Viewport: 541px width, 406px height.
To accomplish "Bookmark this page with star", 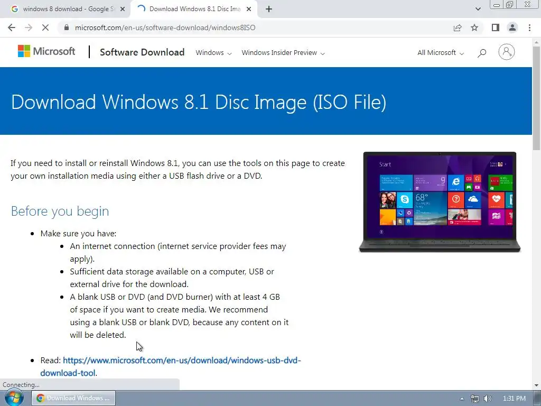I will click(x=475, y=27).
